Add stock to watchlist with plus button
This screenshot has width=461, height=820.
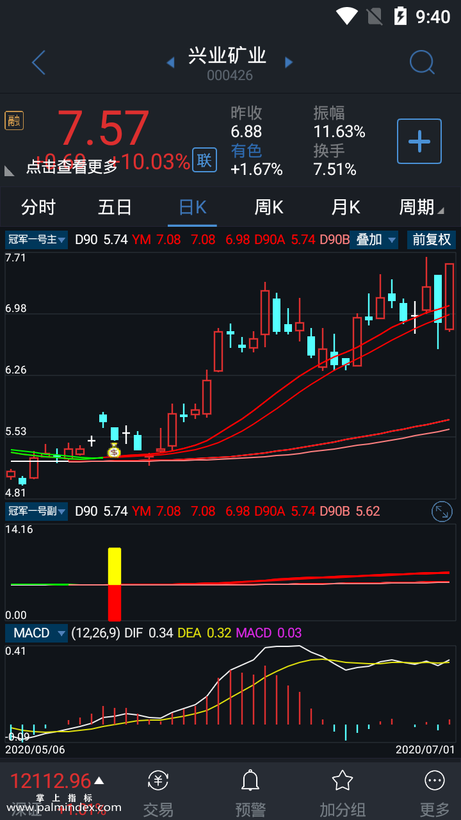419,141
